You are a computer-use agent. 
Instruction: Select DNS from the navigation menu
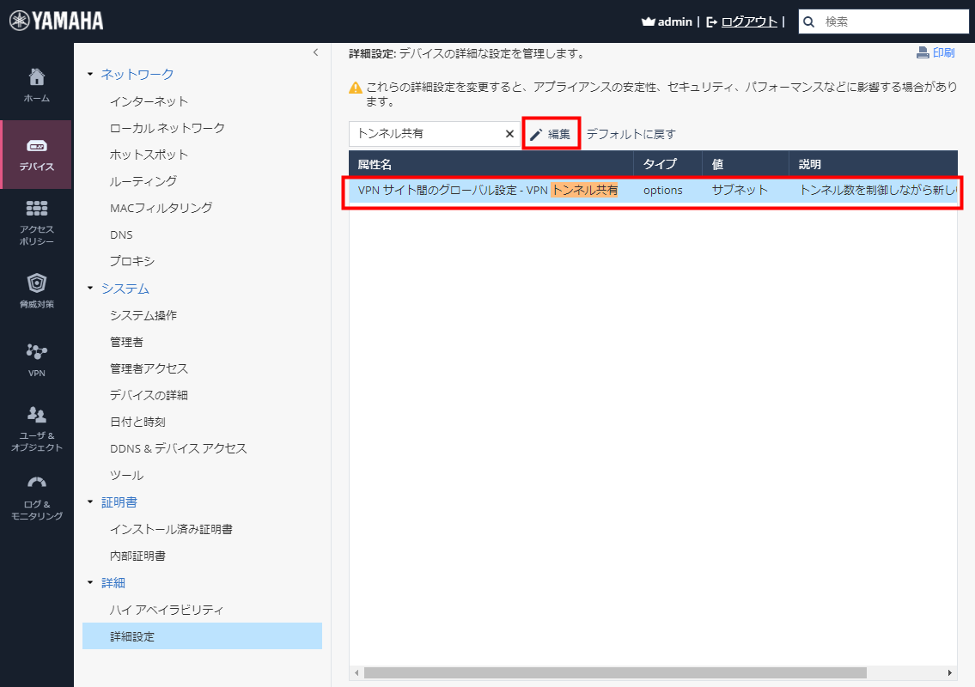click(x=121, y=234)
